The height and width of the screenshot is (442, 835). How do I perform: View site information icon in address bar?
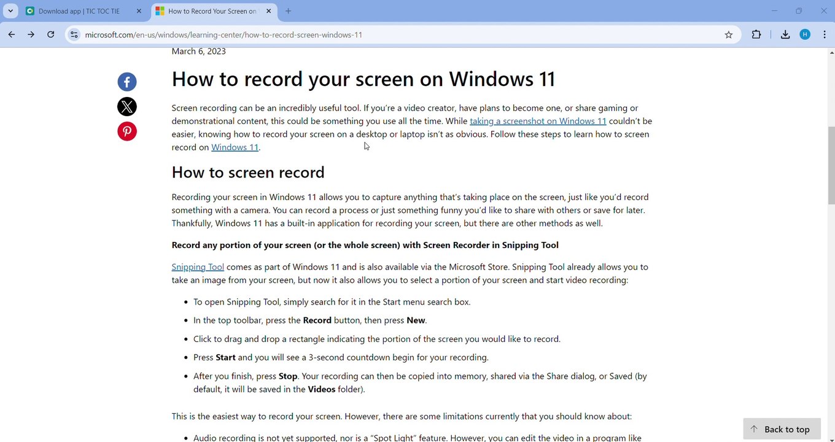74,35
